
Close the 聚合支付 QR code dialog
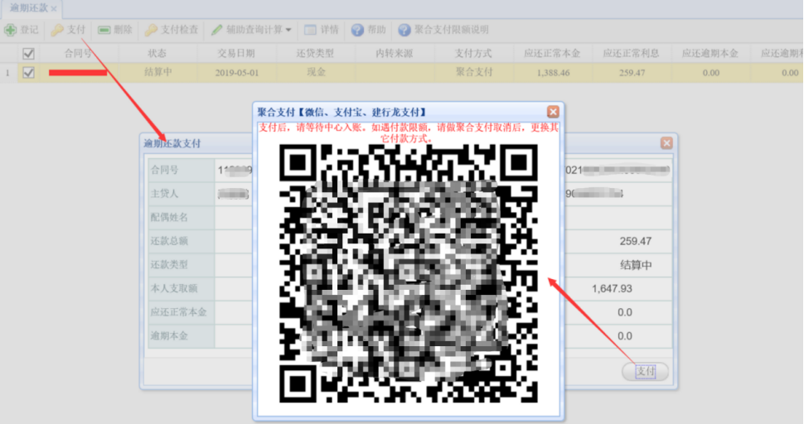(553, 112)
